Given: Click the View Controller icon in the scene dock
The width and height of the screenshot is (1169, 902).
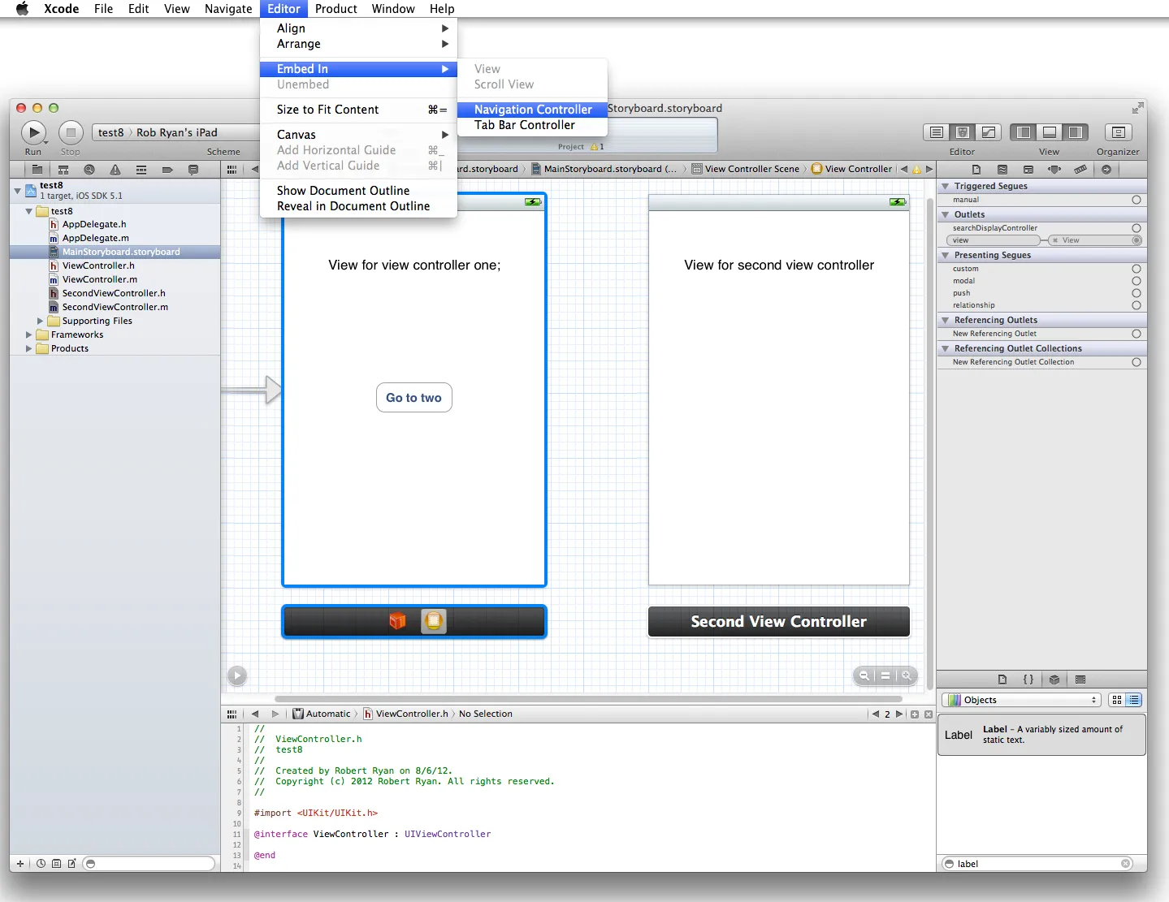Looking at the screenshot, I should (434, 621).
